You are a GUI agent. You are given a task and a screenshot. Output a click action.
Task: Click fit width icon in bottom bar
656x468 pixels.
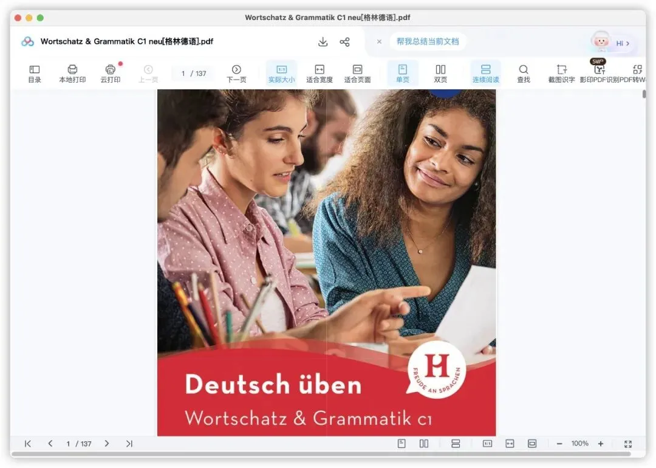click(510, 443)
